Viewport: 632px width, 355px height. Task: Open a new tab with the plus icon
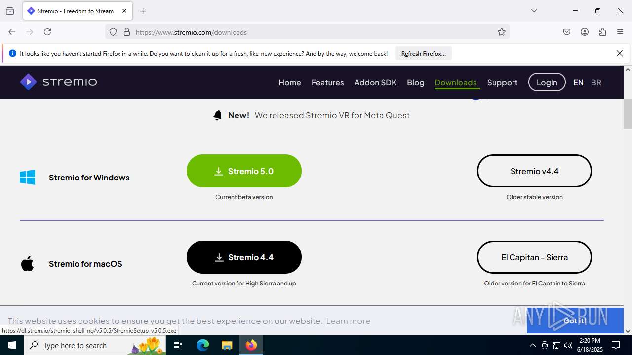click(143, 11)
